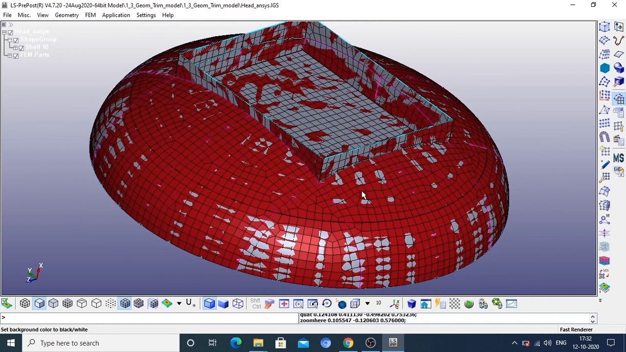This screenshot has width=626, height=352.
Task: Select the highlighted light-blue cube icon
Action: click(x=209, y=304)
